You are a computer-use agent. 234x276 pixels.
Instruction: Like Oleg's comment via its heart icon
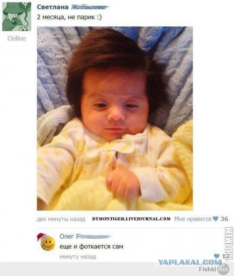pyautogui.click(x=217, y=256)
